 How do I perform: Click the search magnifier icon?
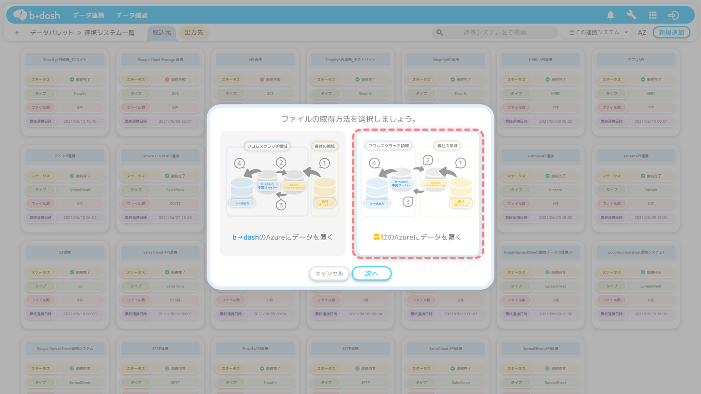(x=440, y=33)
